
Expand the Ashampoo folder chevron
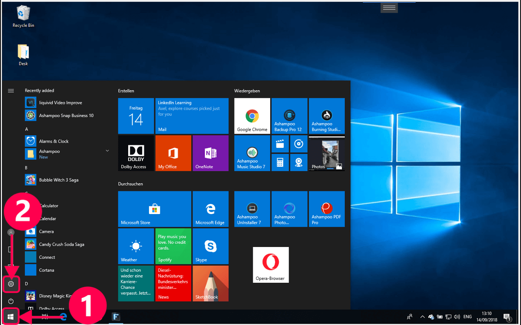(x=107, y=151)
